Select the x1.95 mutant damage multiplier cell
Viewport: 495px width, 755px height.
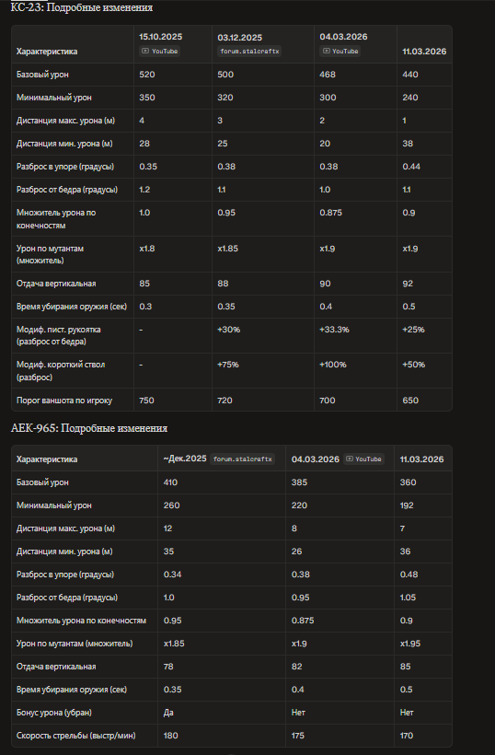click(x=410, y=644)
